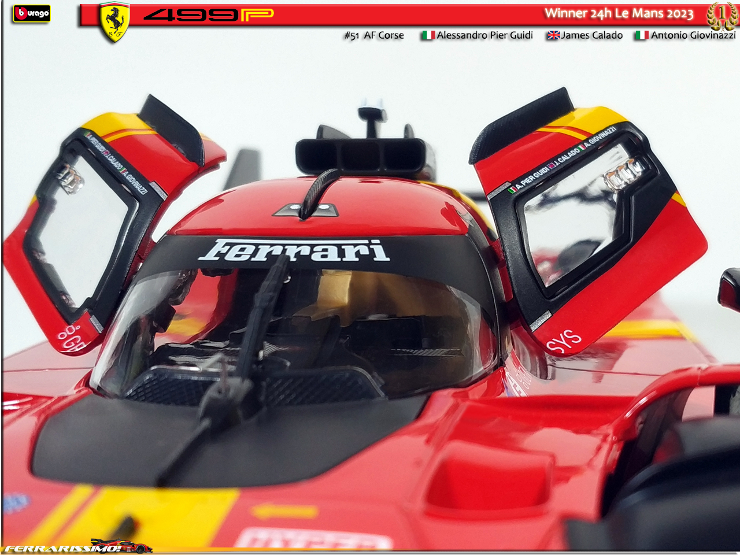The height and width of the screenshot is (555, 740).
Task: Click the gold laurel wreath number 1 badge
Action: [x=721, y=16]
